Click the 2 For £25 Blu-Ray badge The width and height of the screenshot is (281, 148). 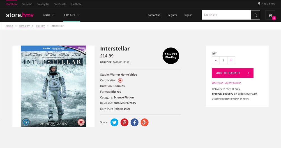tap(171, 56)
